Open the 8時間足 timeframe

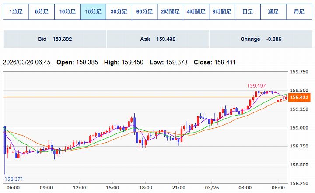click(x=222, y=12)
